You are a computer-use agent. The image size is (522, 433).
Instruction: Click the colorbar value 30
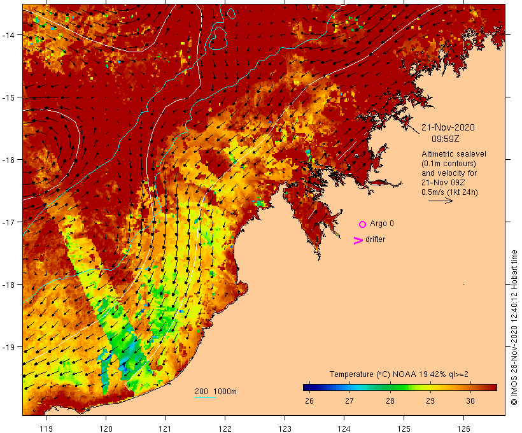pos(470,401)
